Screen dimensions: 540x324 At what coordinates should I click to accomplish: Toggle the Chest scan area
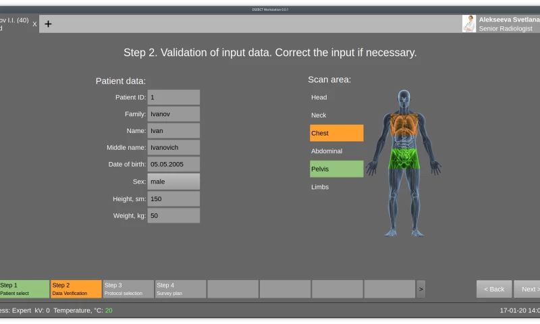click(x=336, y=133)
